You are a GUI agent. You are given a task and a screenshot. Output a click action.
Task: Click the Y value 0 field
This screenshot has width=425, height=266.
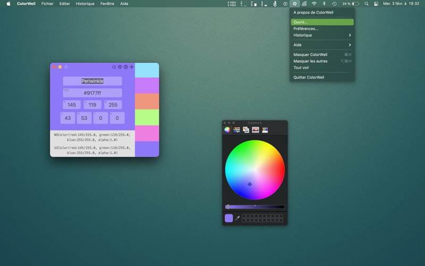click(x=100, y=118)
